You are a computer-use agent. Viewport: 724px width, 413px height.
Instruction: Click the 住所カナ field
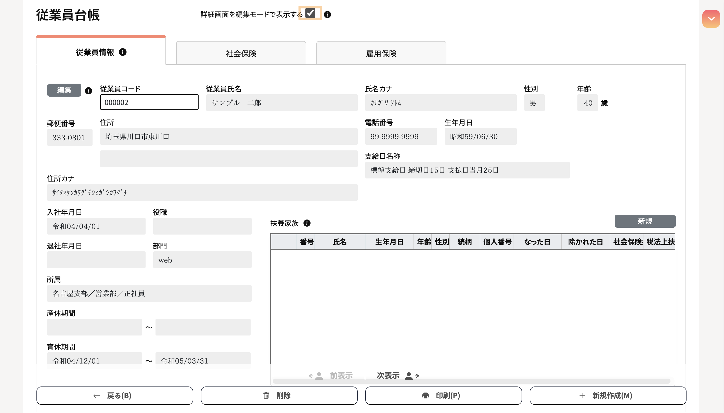(202, 192)
